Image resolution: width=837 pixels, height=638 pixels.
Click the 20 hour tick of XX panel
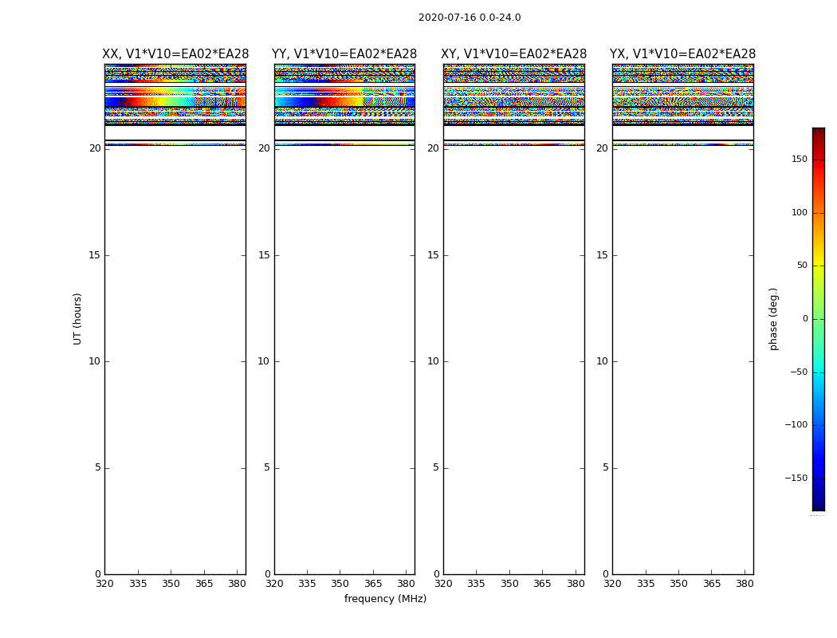(x=95, y=148)
